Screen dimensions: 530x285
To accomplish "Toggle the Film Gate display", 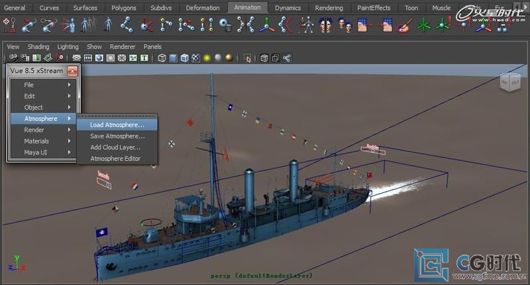I will click(88, 58).
